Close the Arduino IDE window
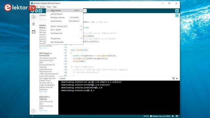This screenshot has height=118, width=210. [x=176, y=3]
